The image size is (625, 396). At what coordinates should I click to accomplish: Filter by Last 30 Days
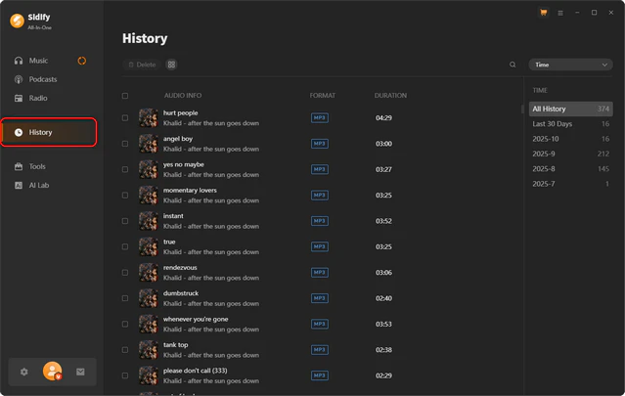(571, 124)
